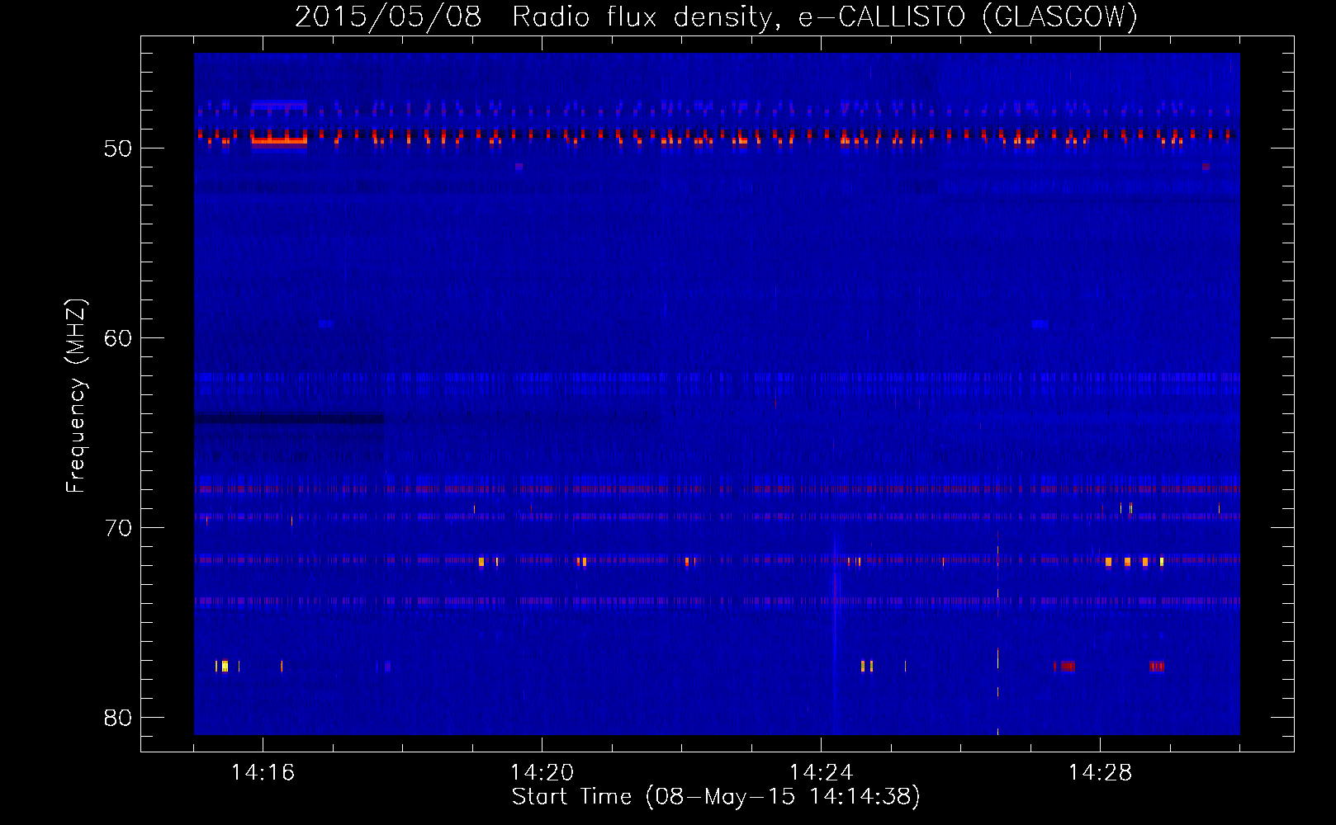Click the 'Frequency (MHZ)' axis label
The image size is (1336, 825).
pos(75,396)
